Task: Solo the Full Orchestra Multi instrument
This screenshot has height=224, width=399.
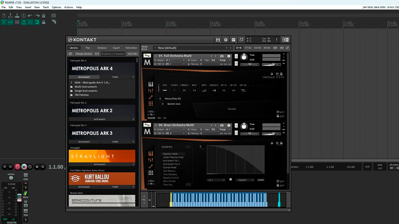Action: (x=236, y=56)
